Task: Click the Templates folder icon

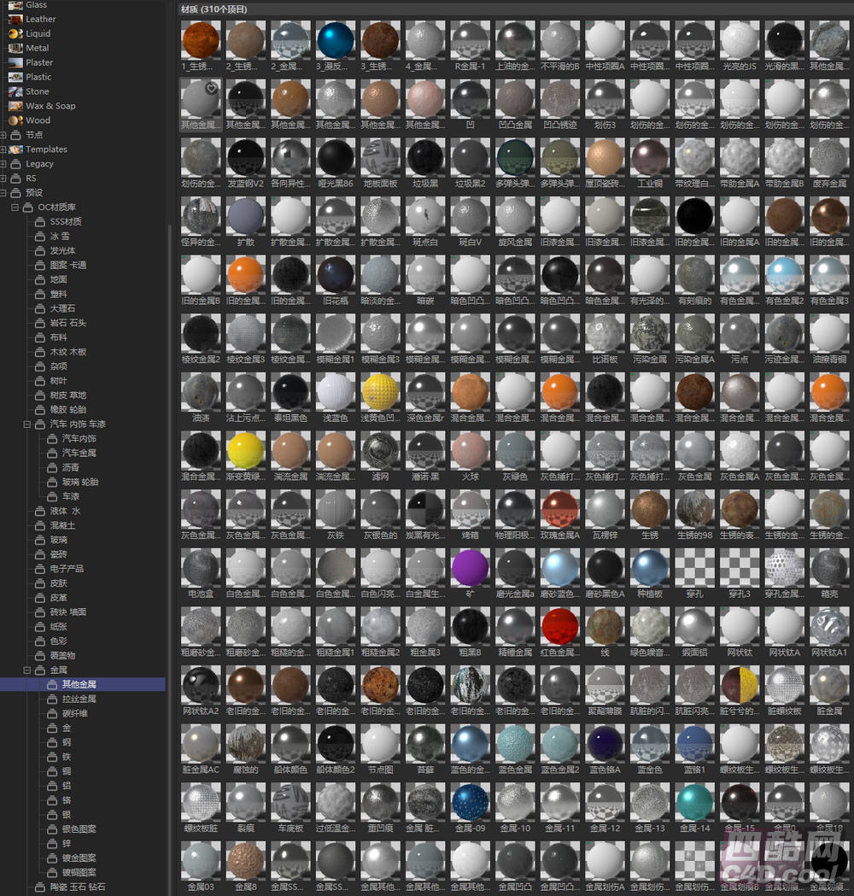Action: tap(15, 149)
